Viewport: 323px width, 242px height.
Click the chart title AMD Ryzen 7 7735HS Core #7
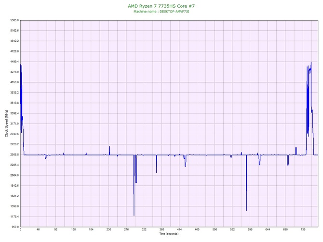(x=161, y=6)
